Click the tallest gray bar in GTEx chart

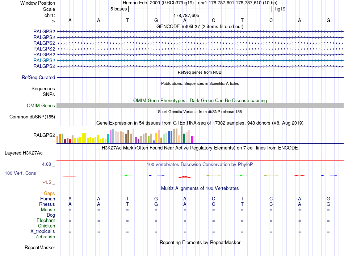point(181,134)
